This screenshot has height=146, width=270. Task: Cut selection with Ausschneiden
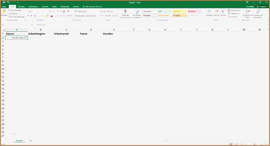click(x=15, y=10)
